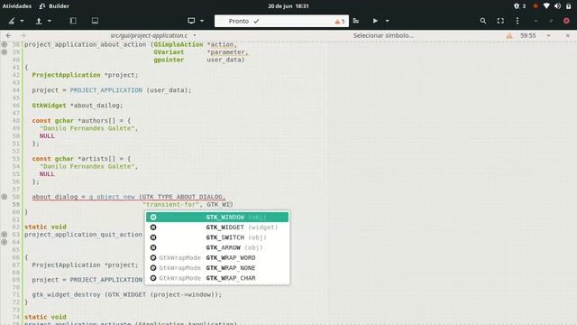This screenshot has height=325, width=577.
Task: Close the document with X icon
Action: tap(567, 36)
